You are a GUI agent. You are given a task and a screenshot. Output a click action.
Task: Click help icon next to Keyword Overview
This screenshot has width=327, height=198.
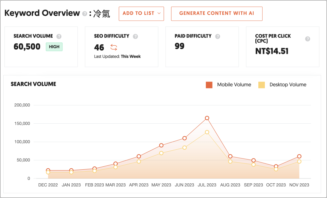pyautogui.click(x=85, y=14)
